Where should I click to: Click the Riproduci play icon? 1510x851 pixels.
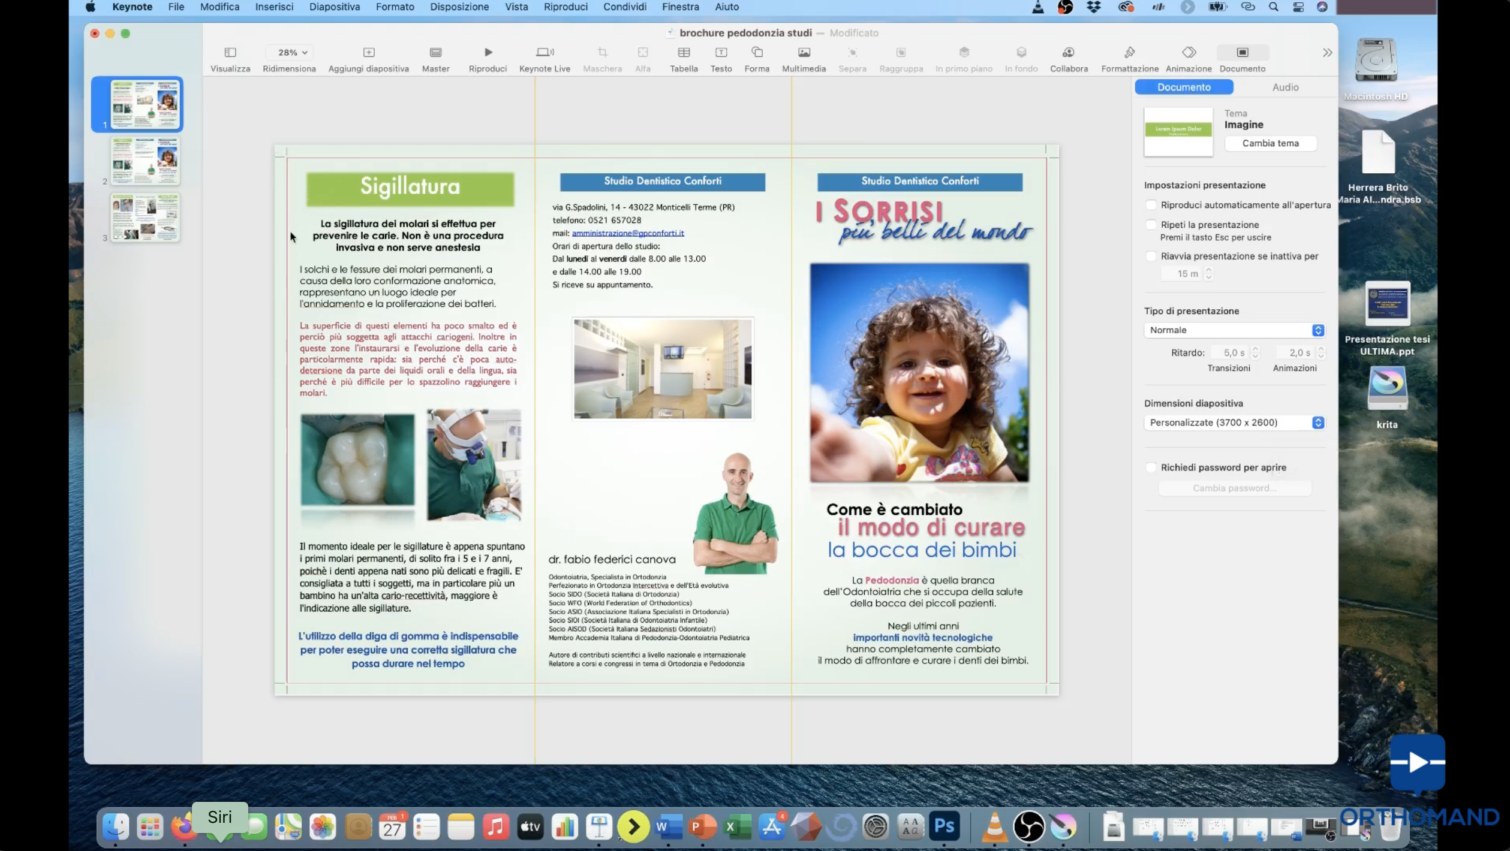coord(488,53)
